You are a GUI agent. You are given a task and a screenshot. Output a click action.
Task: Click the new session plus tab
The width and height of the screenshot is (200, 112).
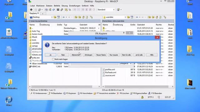coord(43,14)
